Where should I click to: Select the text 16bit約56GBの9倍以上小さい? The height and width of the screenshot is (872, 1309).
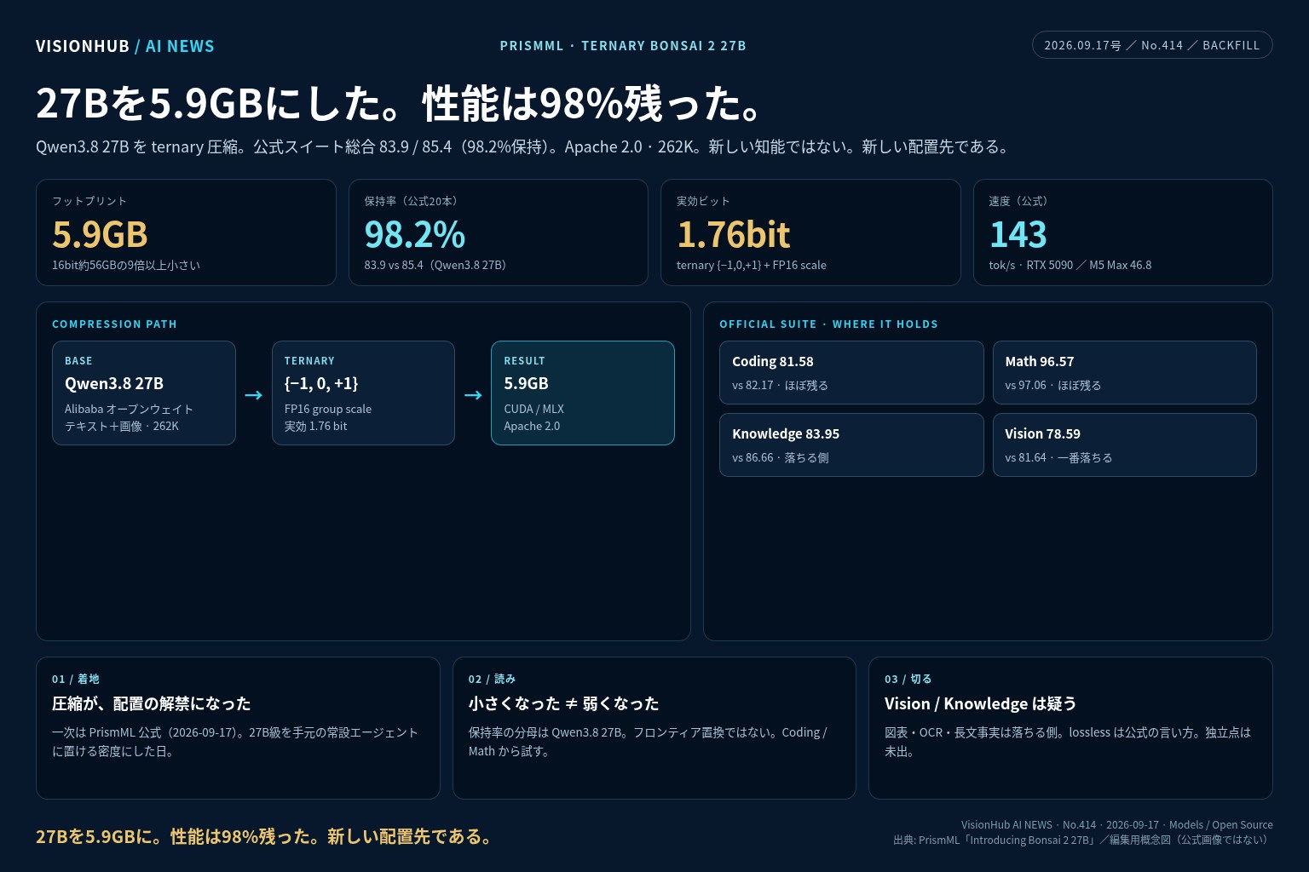pyautogui.click(x=126, y=265)
